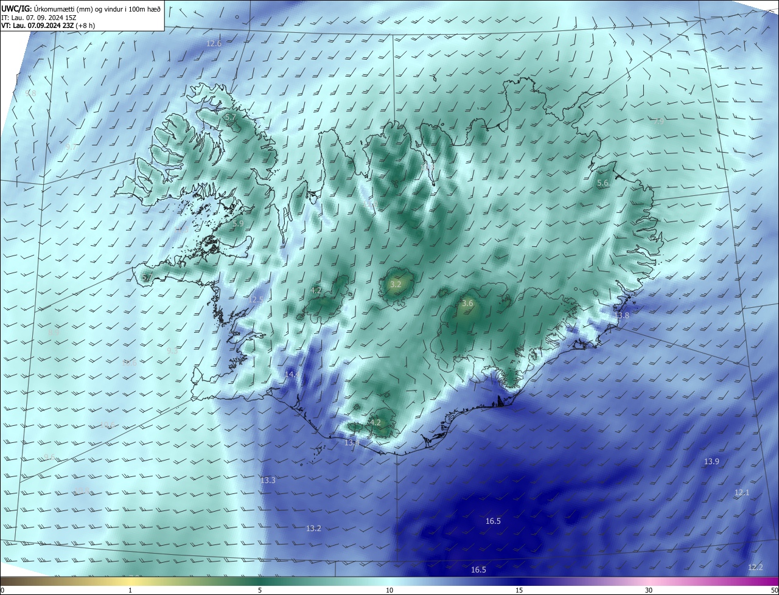
Task: Click the 'UWC/IG:' header label
Action: click(17, 9)
